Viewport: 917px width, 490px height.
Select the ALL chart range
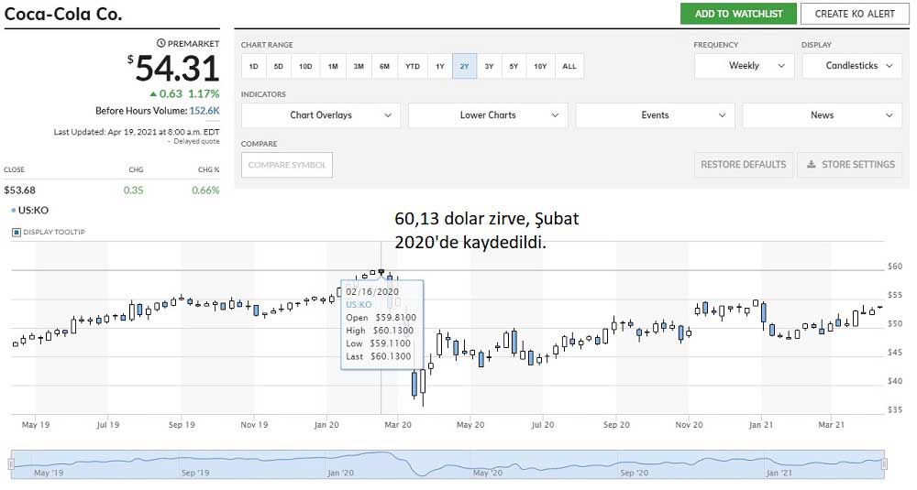[569, 66]
